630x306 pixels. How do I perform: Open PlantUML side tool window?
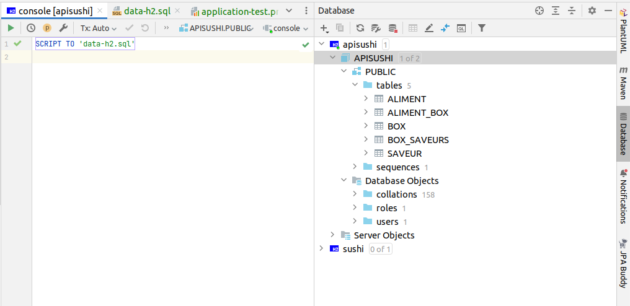coord(623,31)
